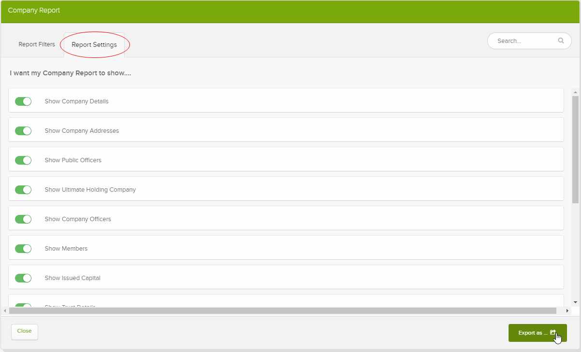Screen dimensions: 581x352
Task: Click the vertical scrollbar thumb
Action: coord(575,149)
